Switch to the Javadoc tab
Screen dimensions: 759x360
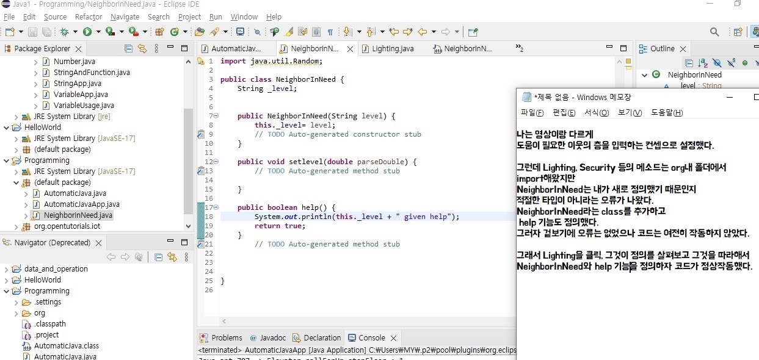[x=267, y=337]
